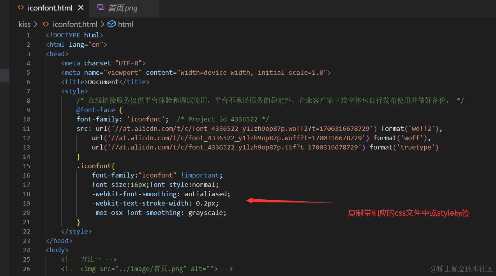Click the meta charset="UTF-8" line
The image size is (496, 276).
click(x=103, y=63)
